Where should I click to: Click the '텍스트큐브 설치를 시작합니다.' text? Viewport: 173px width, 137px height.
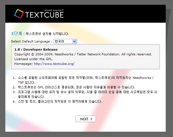(47, 34)
